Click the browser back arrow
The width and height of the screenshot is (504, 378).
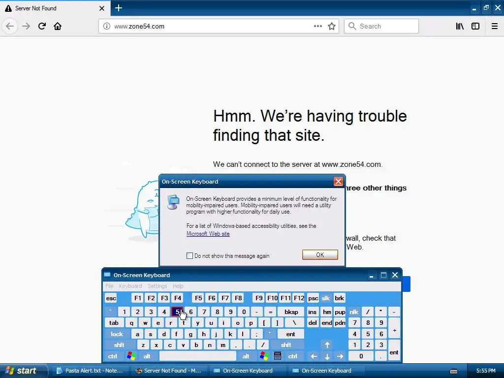tap(10, 26)
